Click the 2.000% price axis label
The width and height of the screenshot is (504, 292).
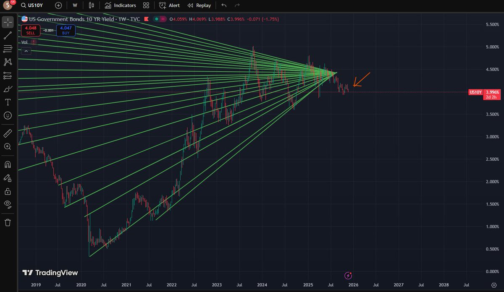[491, 182]
